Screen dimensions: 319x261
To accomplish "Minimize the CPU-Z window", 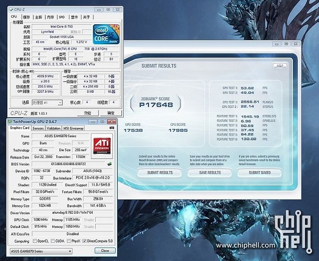I will 99,10.
